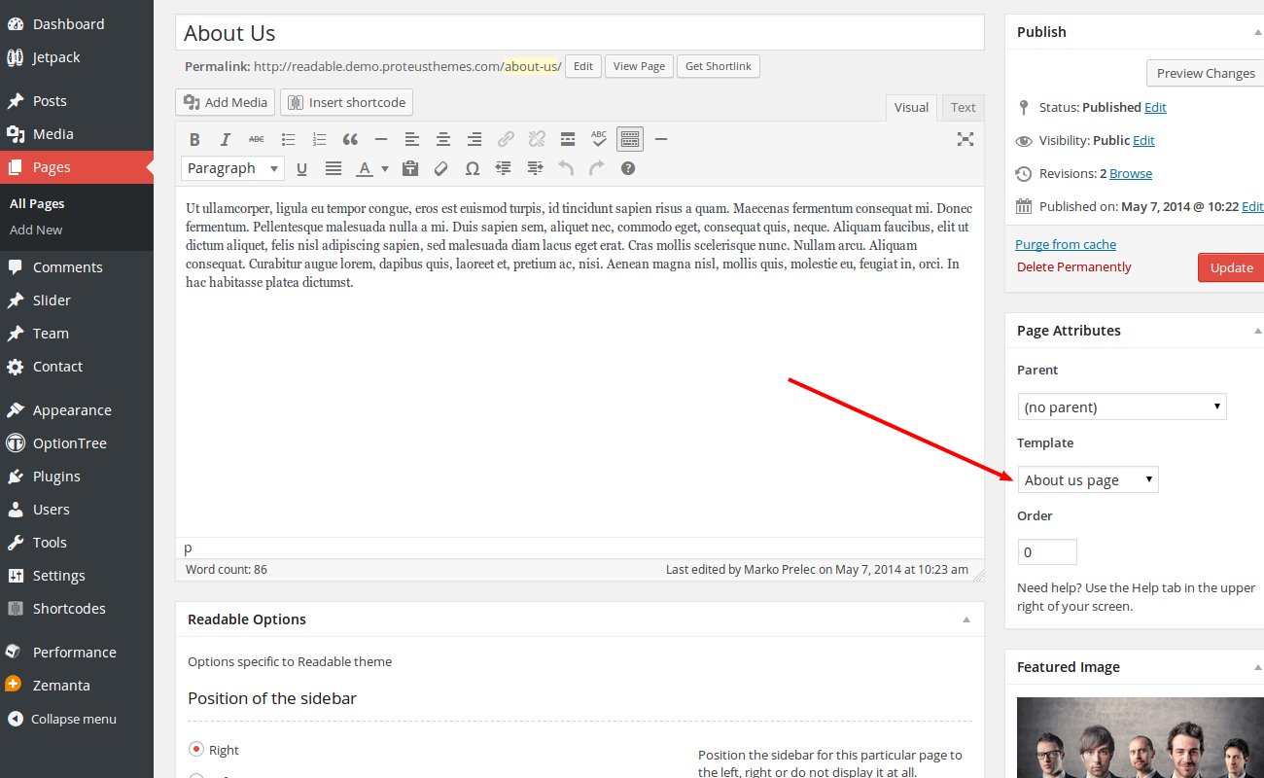Viewport: 1264px width, 778px height.
Task: Toggle bold formatting in editor toolbar
Action: tap(194, 139)
